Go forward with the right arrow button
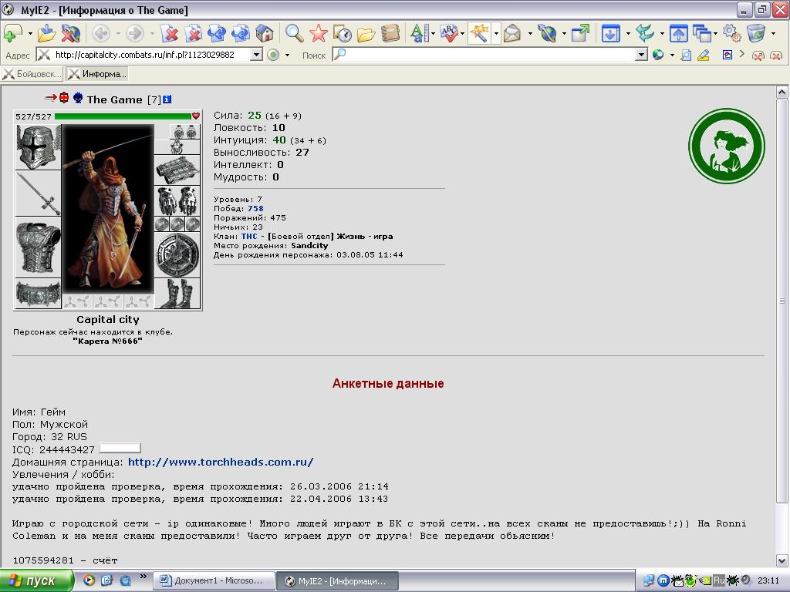The height and width of the screenshot is (592, 790). point(134,33)
